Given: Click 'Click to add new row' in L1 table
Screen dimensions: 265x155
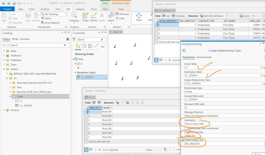Looking at the screenshot, I should [x=99, y=141].
